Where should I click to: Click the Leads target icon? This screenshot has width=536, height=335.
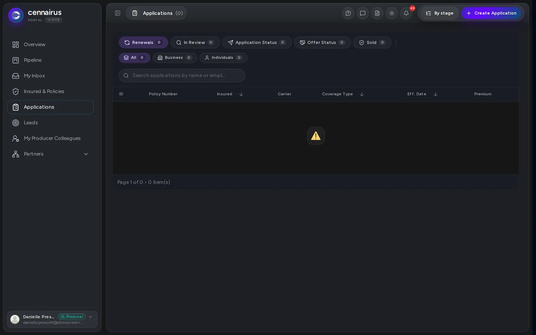(x=15, y=123)
